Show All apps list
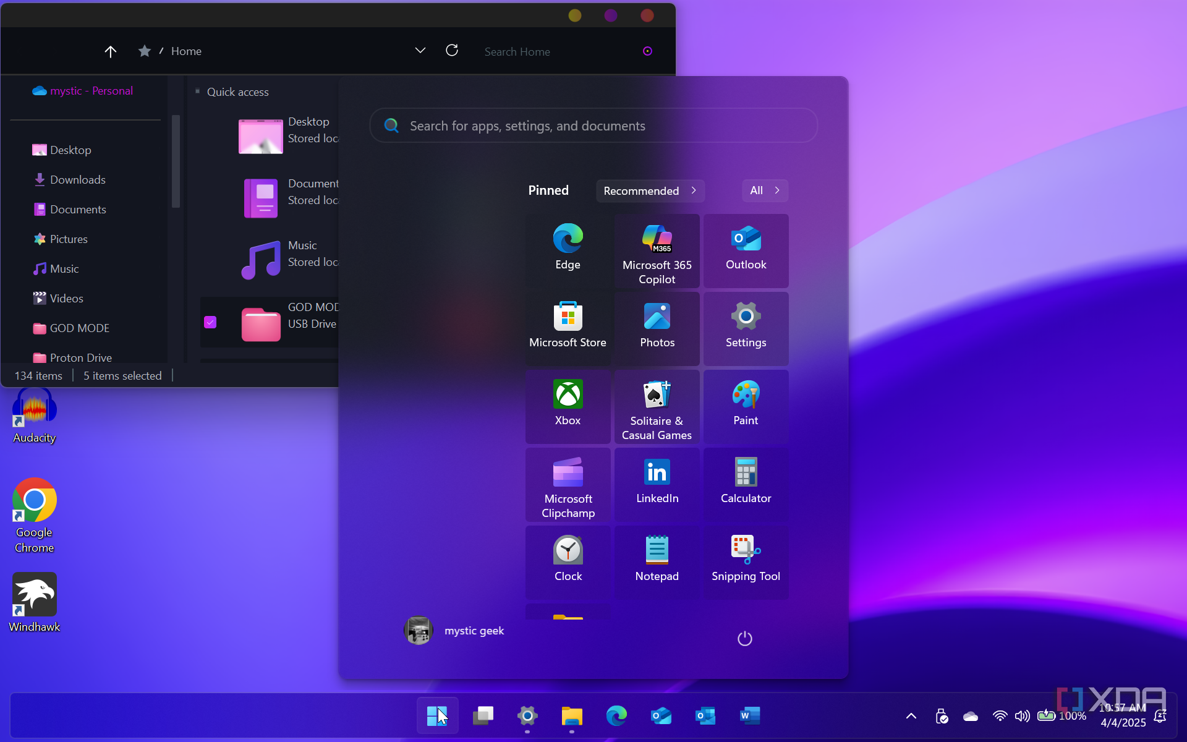This screenshot has height=742, width=1187. click(765, 190)
